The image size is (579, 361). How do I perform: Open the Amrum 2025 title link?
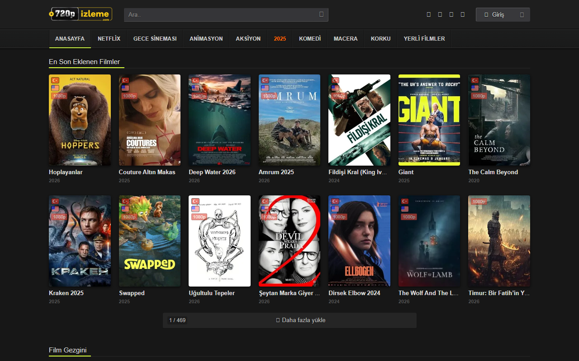point(276,172)
